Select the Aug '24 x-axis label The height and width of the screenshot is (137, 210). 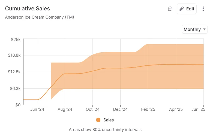(x=65, y=109)
